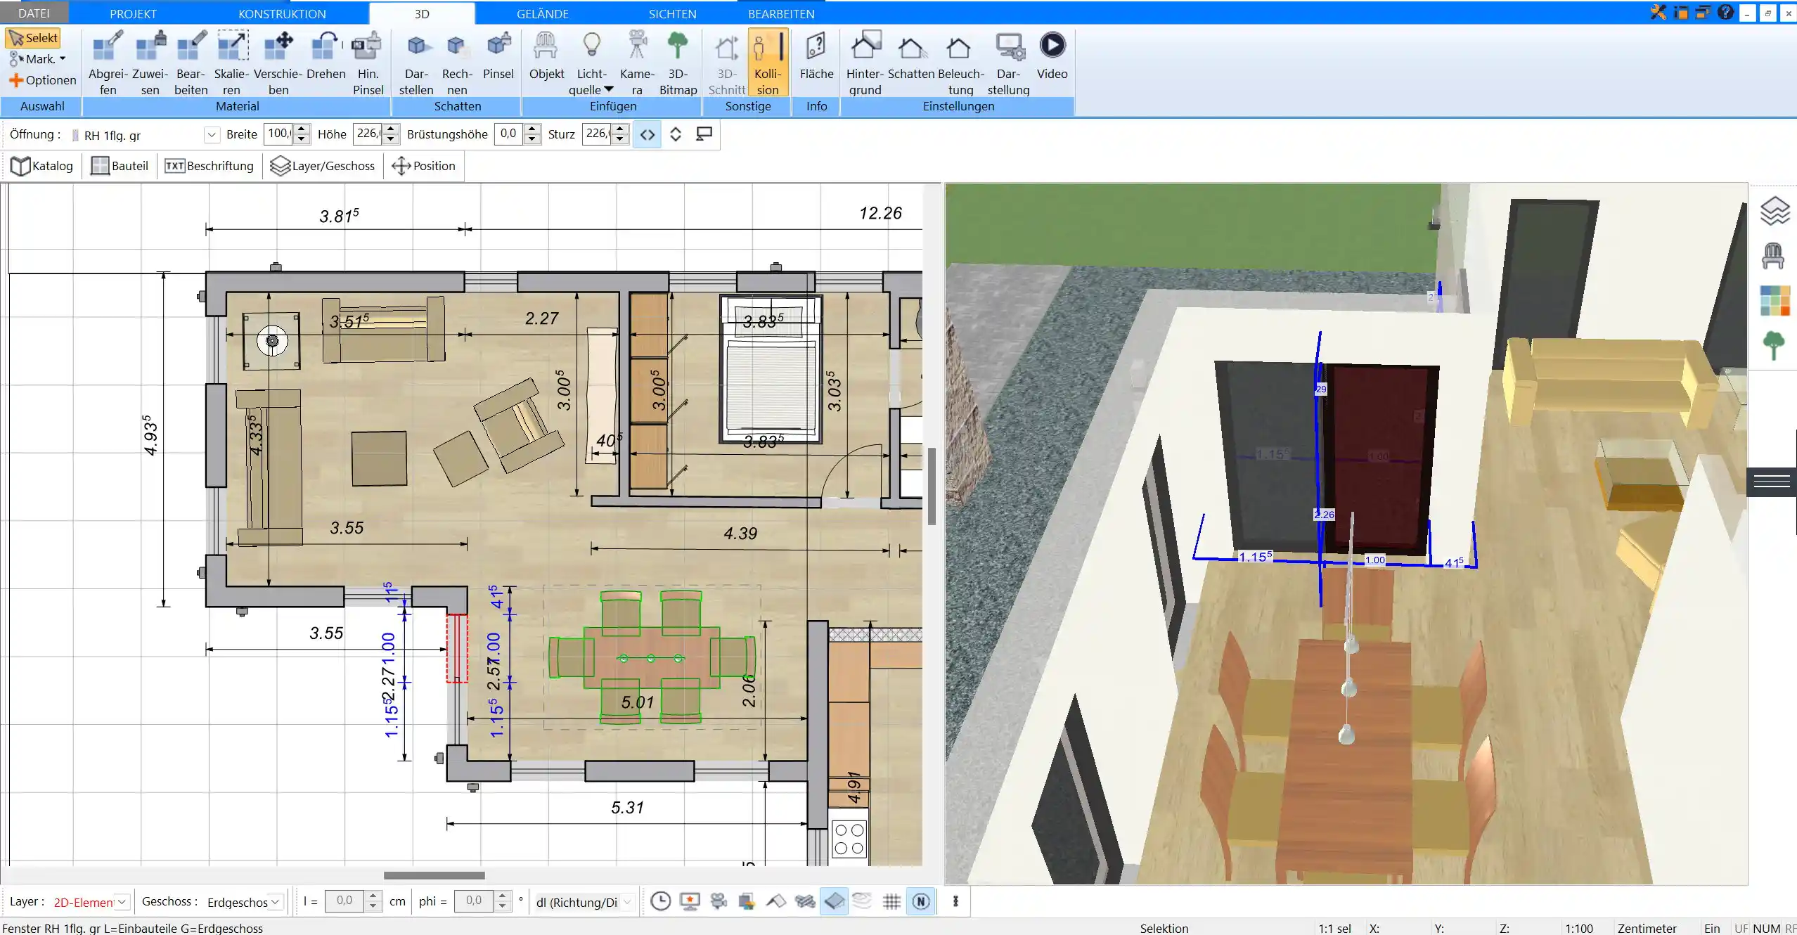The width and height of the screenshot is (1797, 935).
Task: Click the Bauteil button
Action: click(120, 166)
